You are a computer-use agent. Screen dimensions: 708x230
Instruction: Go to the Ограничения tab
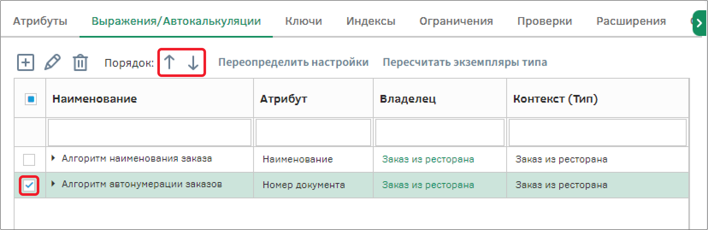456,21
